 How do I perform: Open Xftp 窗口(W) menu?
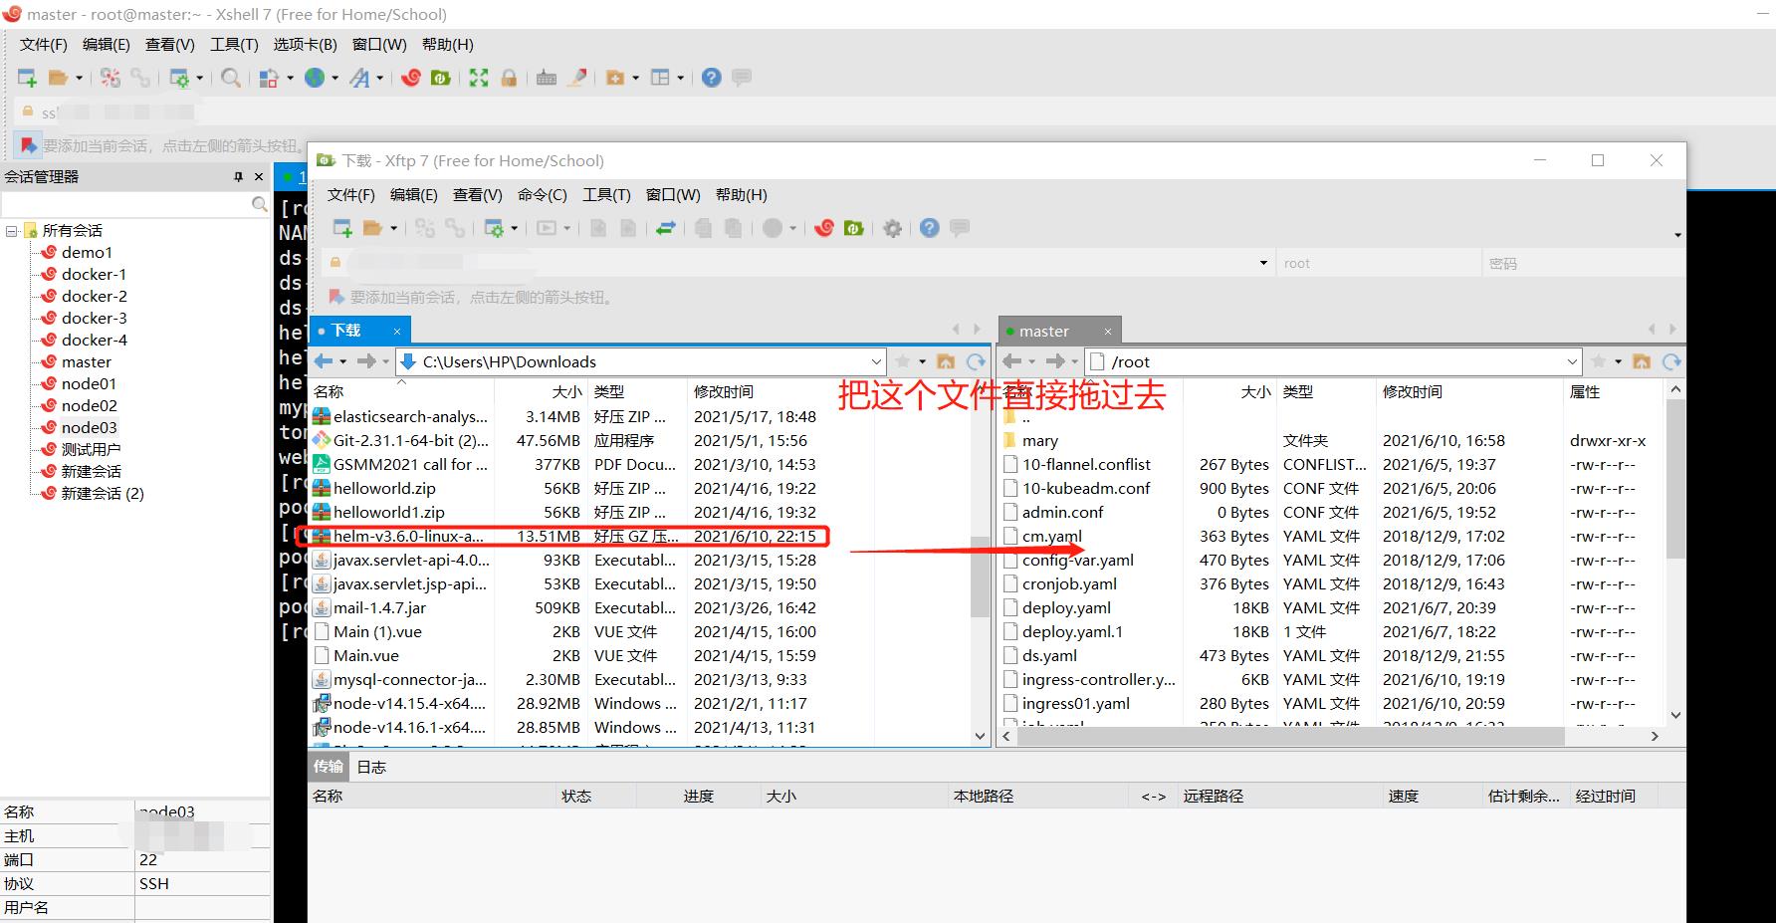[673, 195]
